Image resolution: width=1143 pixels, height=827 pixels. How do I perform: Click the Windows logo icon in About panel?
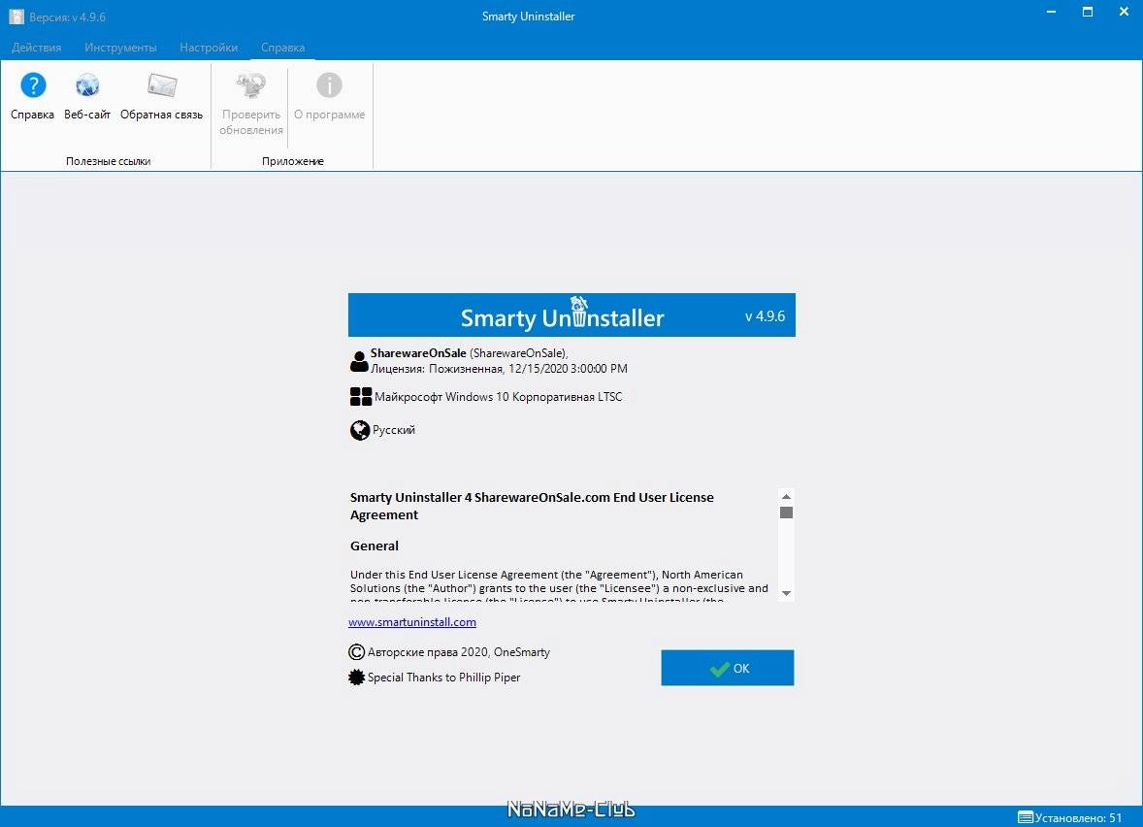click(361, 397)
